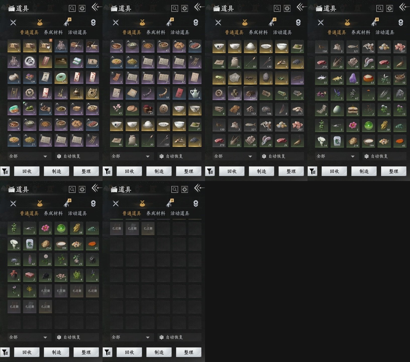Open 活动道具 tab in the panel with the 1360 stack
This screenshot has height=362, width=410.
(x=282, y=32)
